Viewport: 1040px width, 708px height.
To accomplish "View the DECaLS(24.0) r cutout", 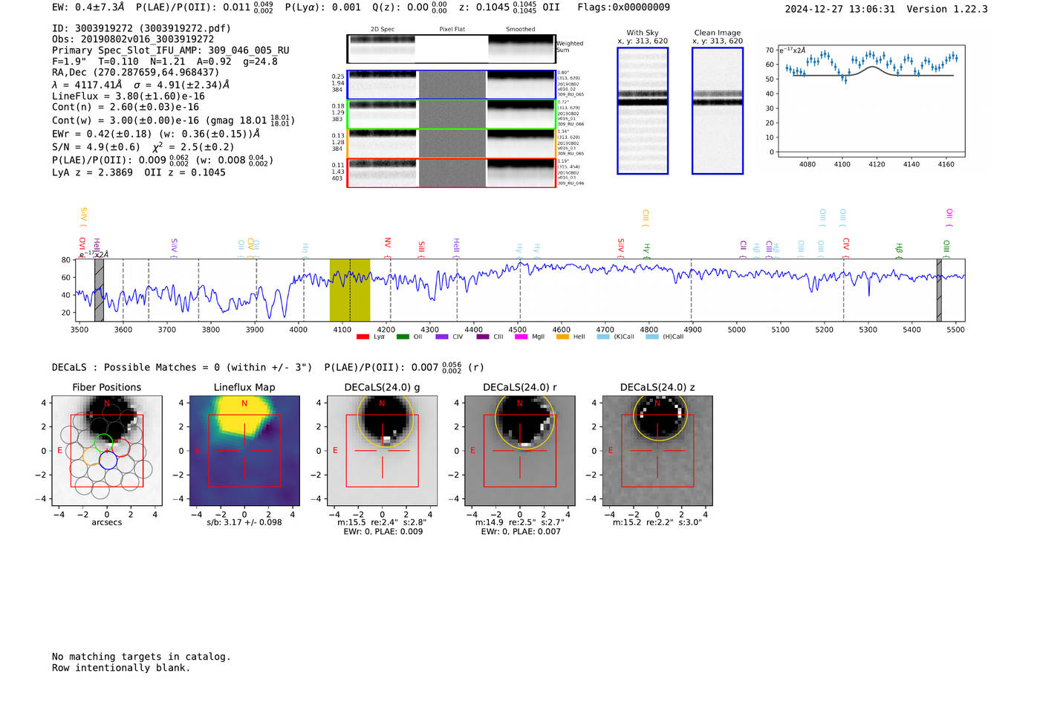I will click(520, 451).
